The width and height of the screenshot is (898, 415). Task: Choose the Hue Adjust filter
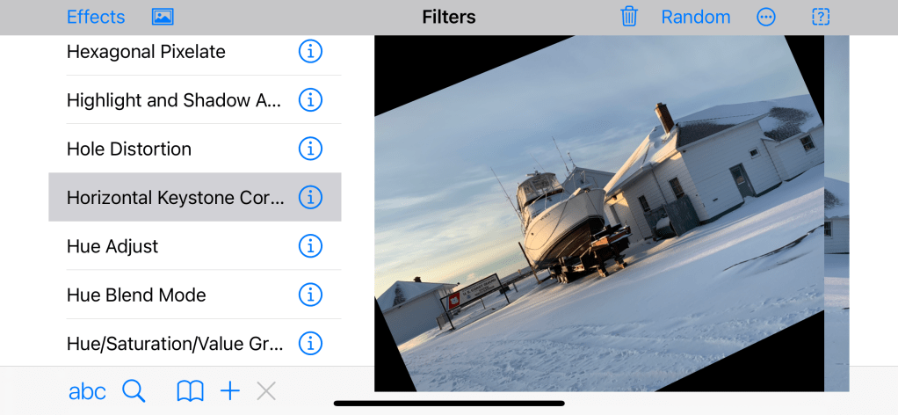pos(112,247)
